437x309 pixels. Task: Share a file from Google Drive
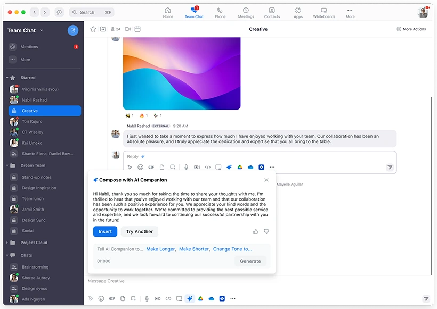click(x=240, y=167)
